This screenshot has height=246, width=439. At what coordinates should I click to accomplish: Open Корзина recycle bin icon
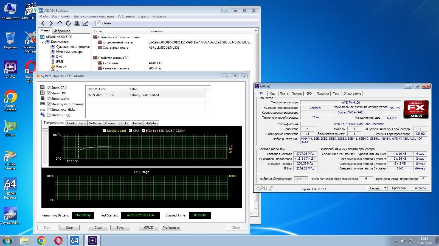10,40
